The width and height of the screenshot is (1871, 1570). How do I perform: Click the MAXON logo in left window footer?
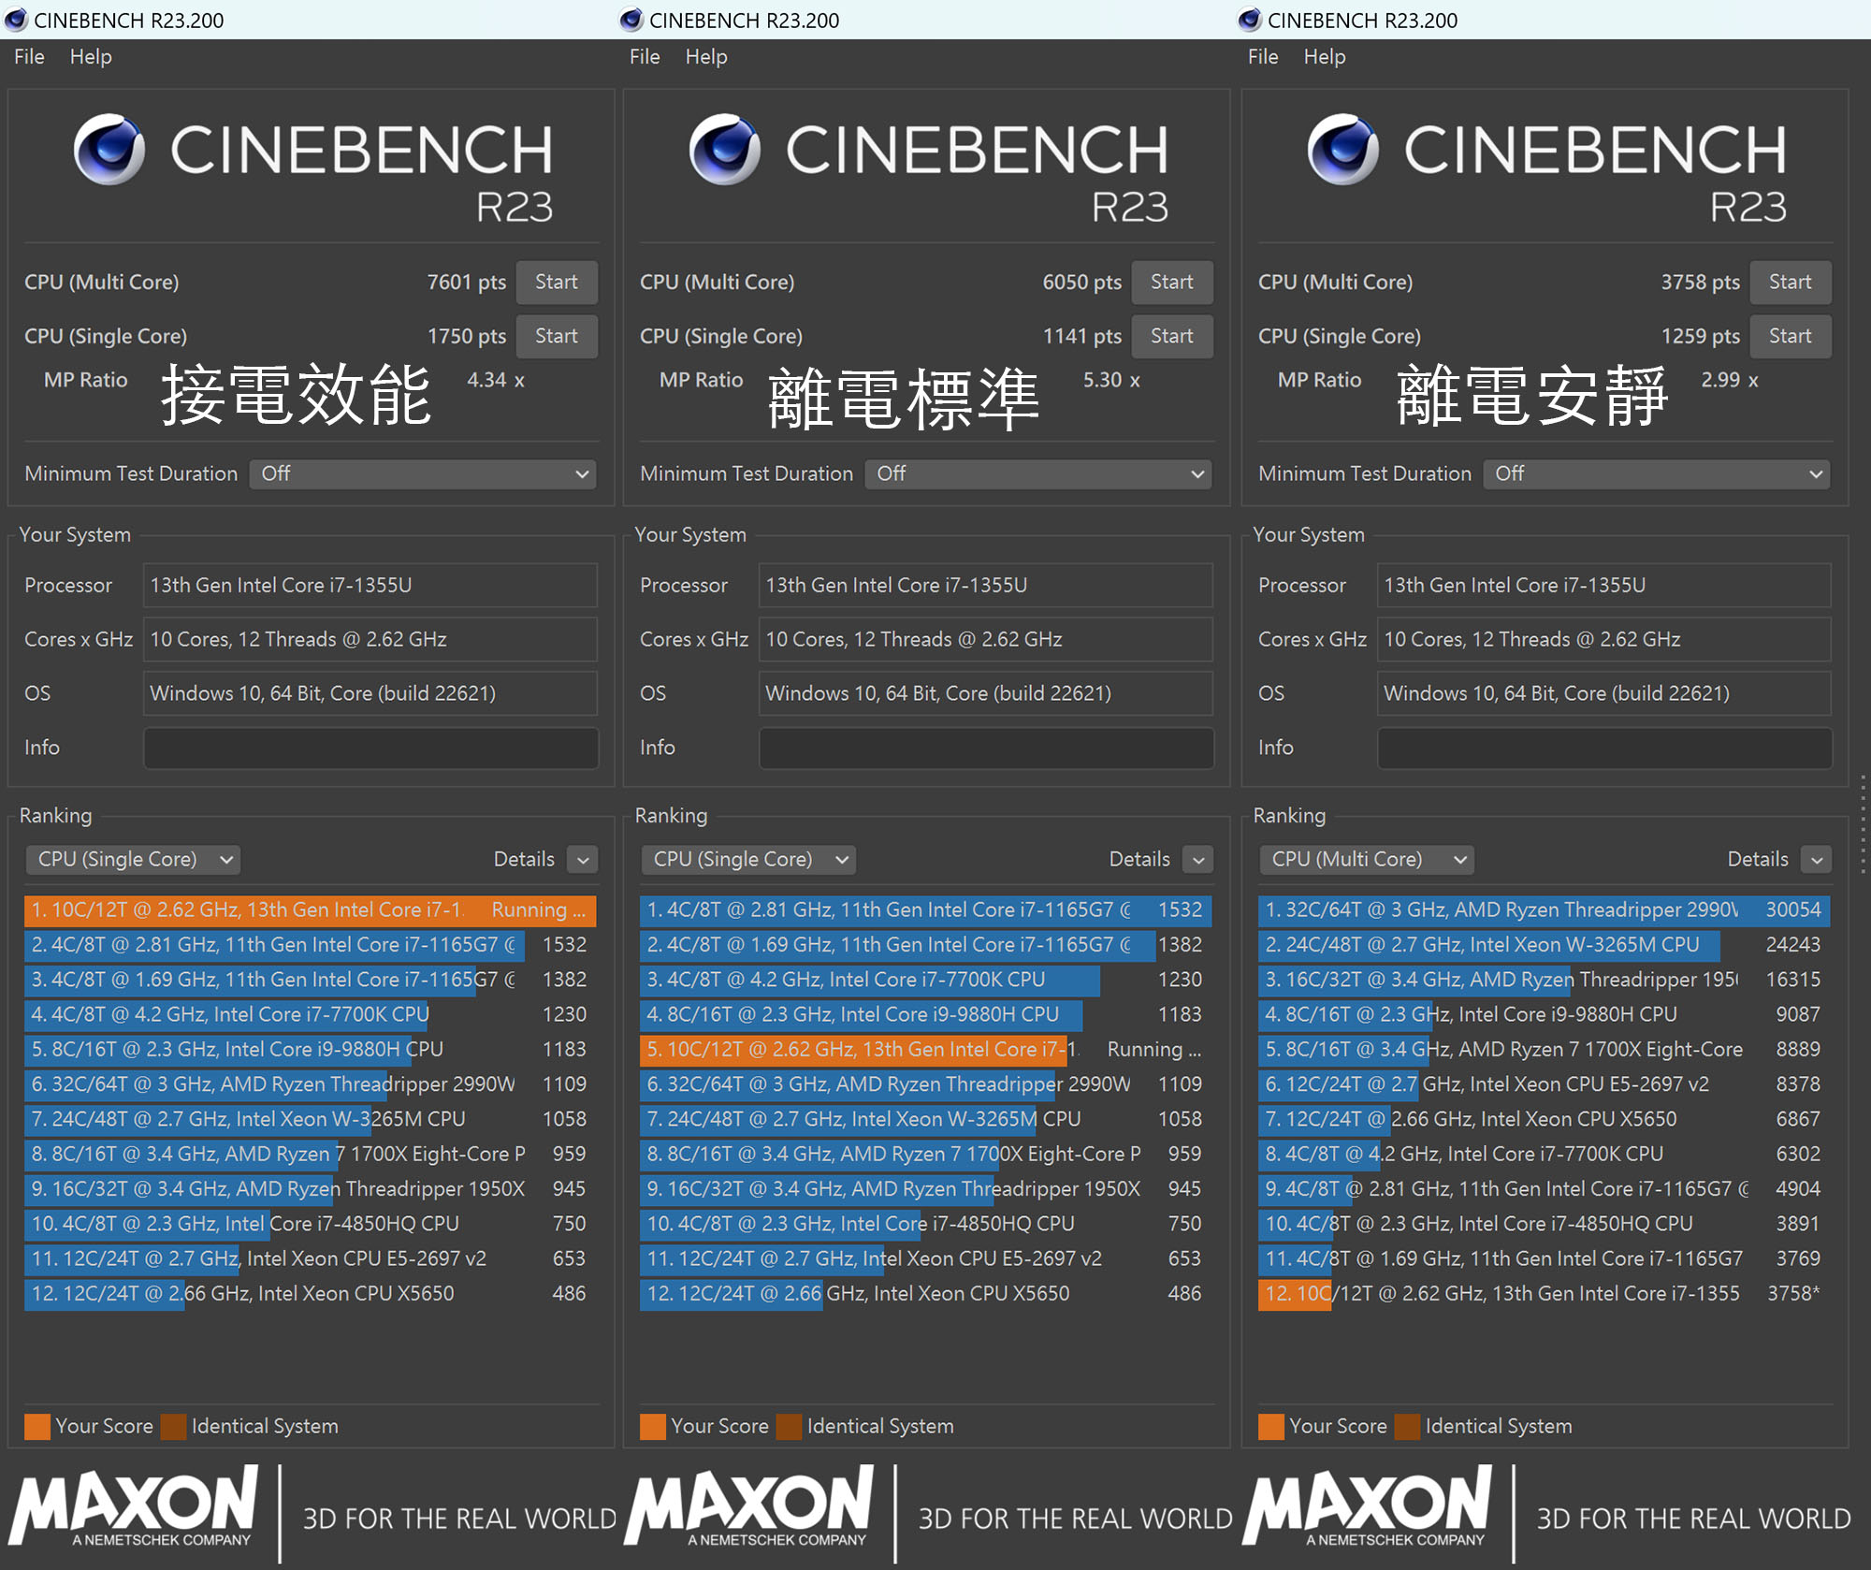(x=135, y=1506)
